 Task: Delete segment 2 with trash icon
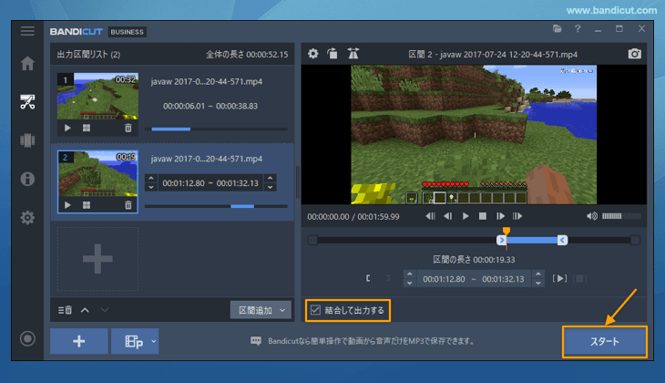128,205
